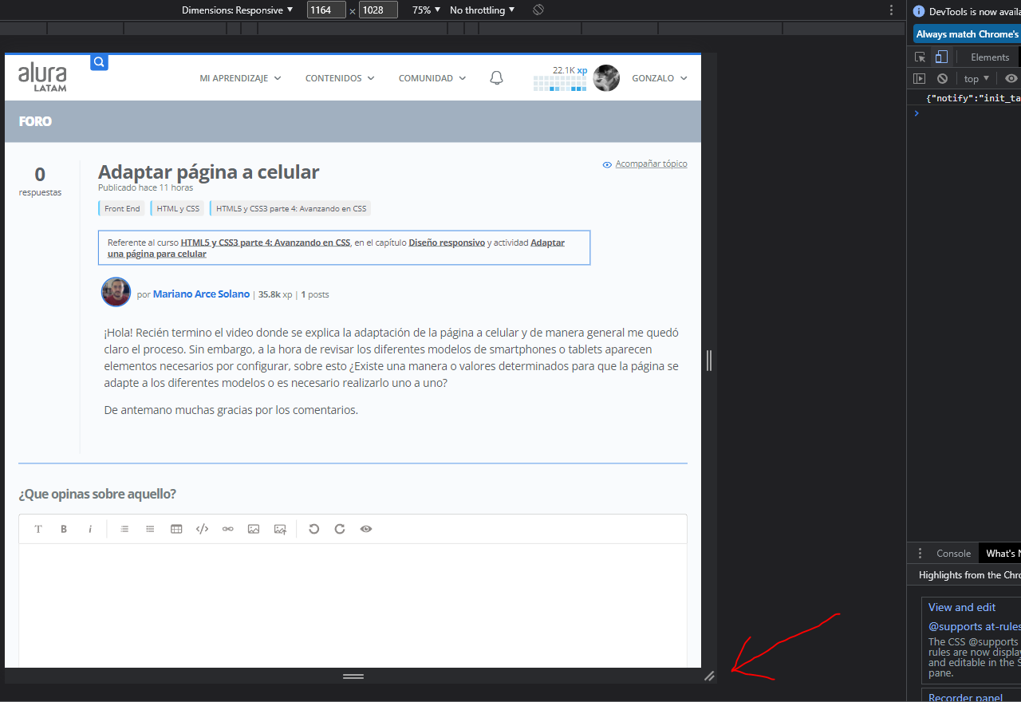The width and height of the screenshot is (1021, 702).
Task: Insert a hyperlink in reply editor
Action: pyautogui.click(x=227, y=529)
